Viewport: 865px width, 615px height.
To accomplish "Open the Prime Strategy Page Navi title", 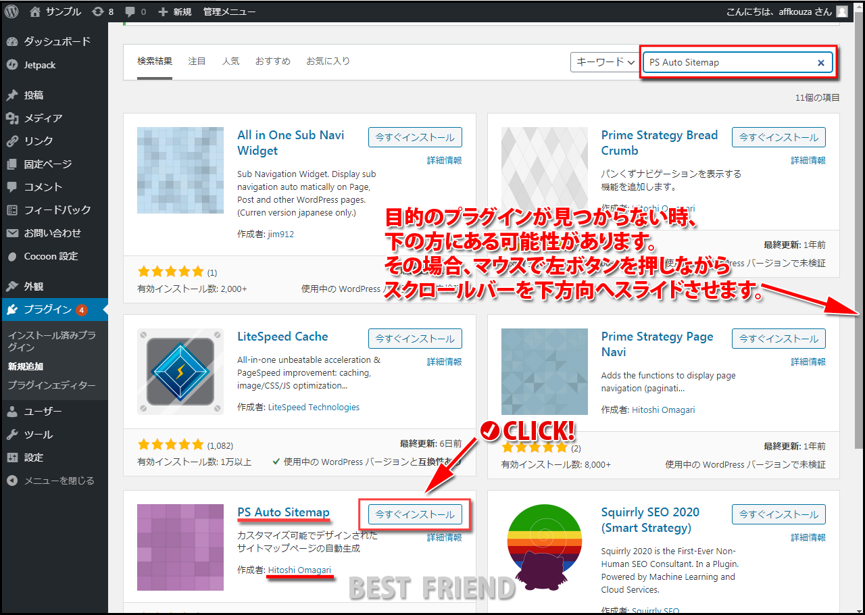I will (657, 344).
